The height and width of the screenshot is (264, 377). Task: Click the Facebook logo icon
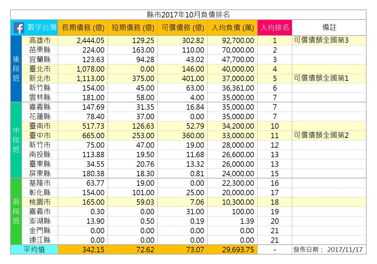(x=18, y=28)
